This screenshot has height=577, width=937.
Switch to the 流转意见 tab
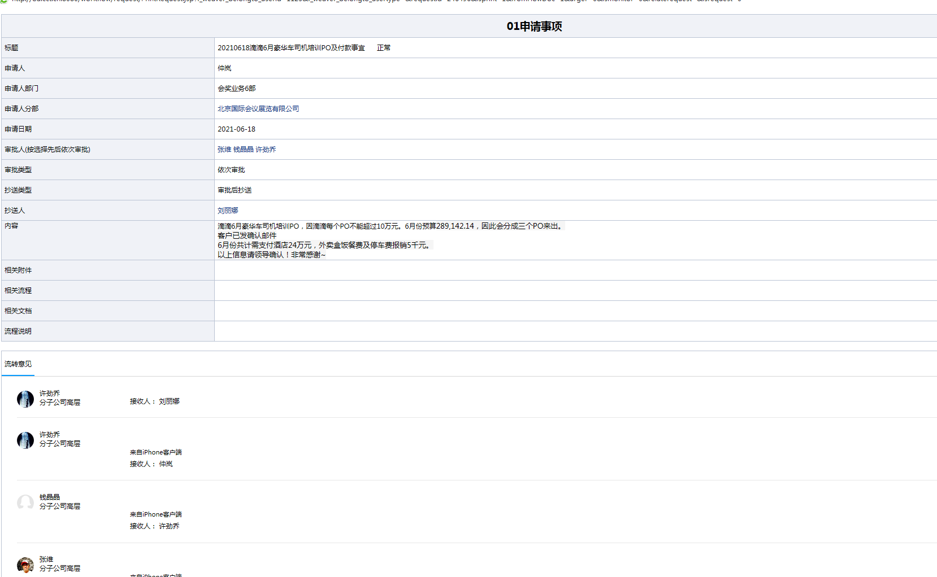(18, 364)
